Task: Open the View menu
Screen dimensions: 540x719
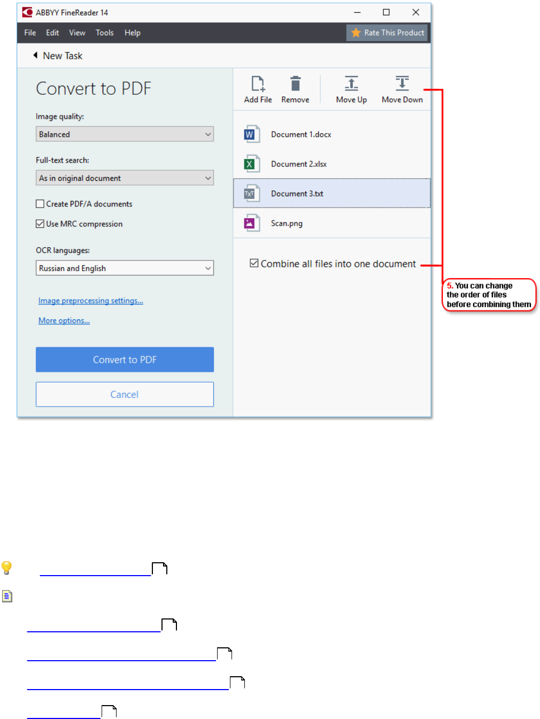Action: point(77,33)
